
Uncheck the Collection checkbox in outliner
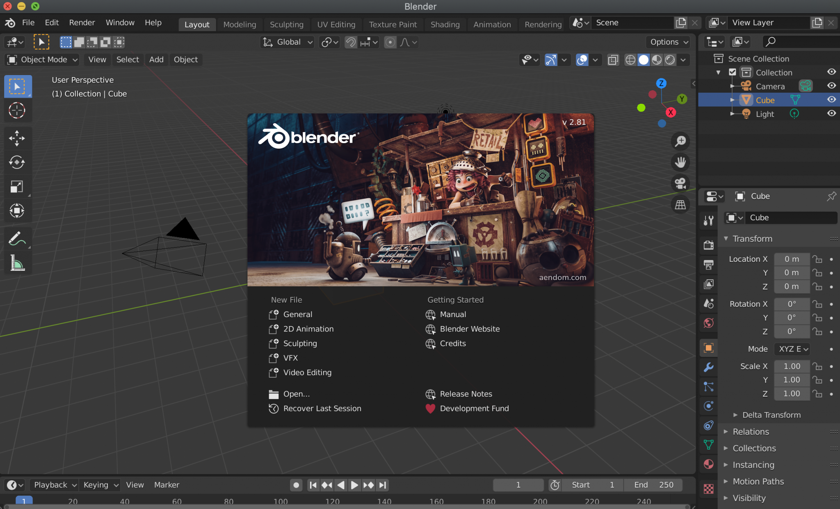click(x=733, y=72)
